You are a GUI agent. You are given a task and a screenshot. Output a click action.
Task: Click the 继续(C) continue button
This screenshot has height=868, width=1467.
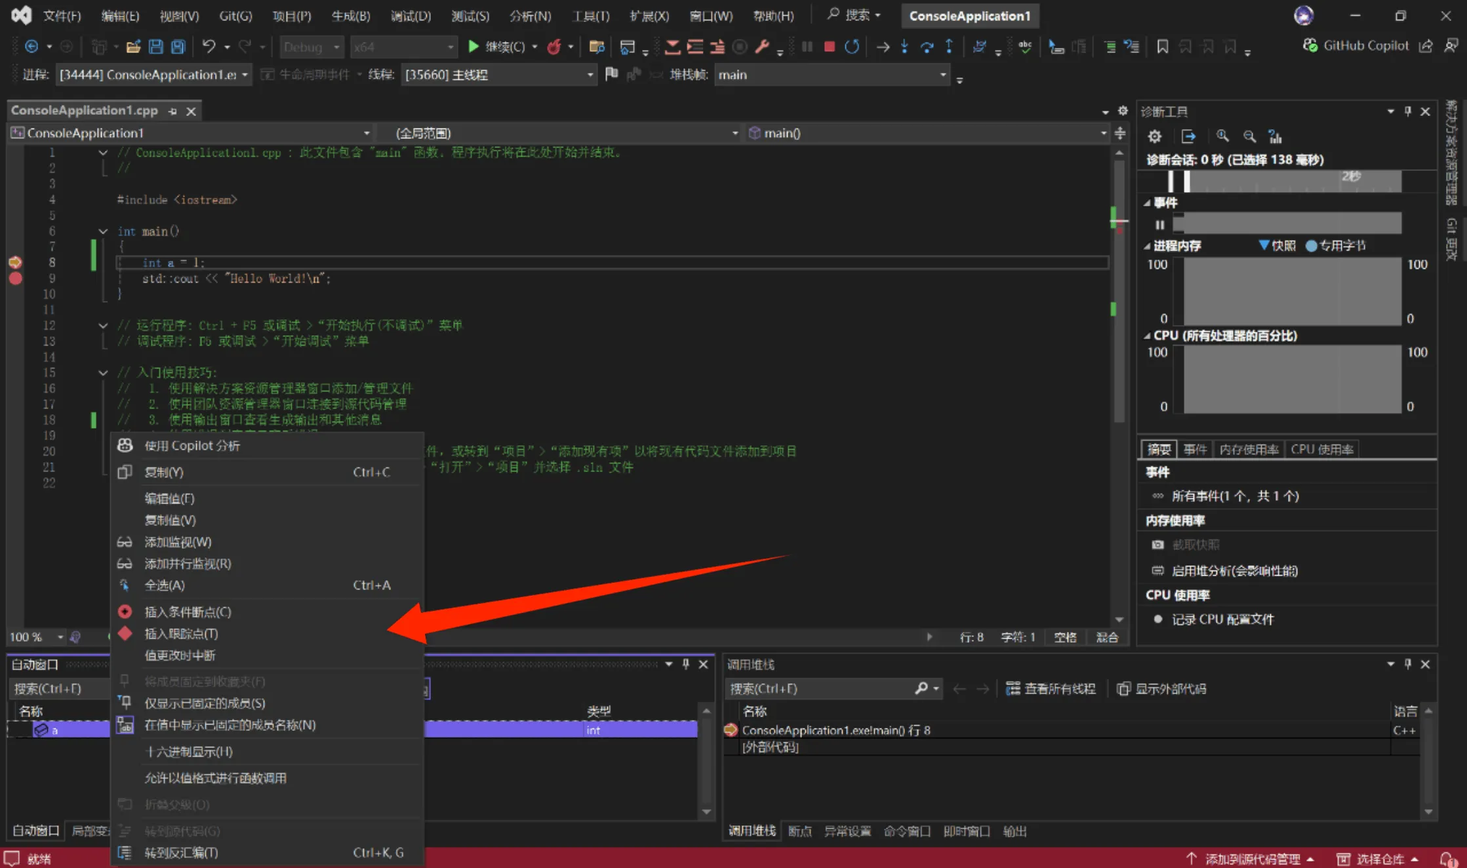(497, 47)
